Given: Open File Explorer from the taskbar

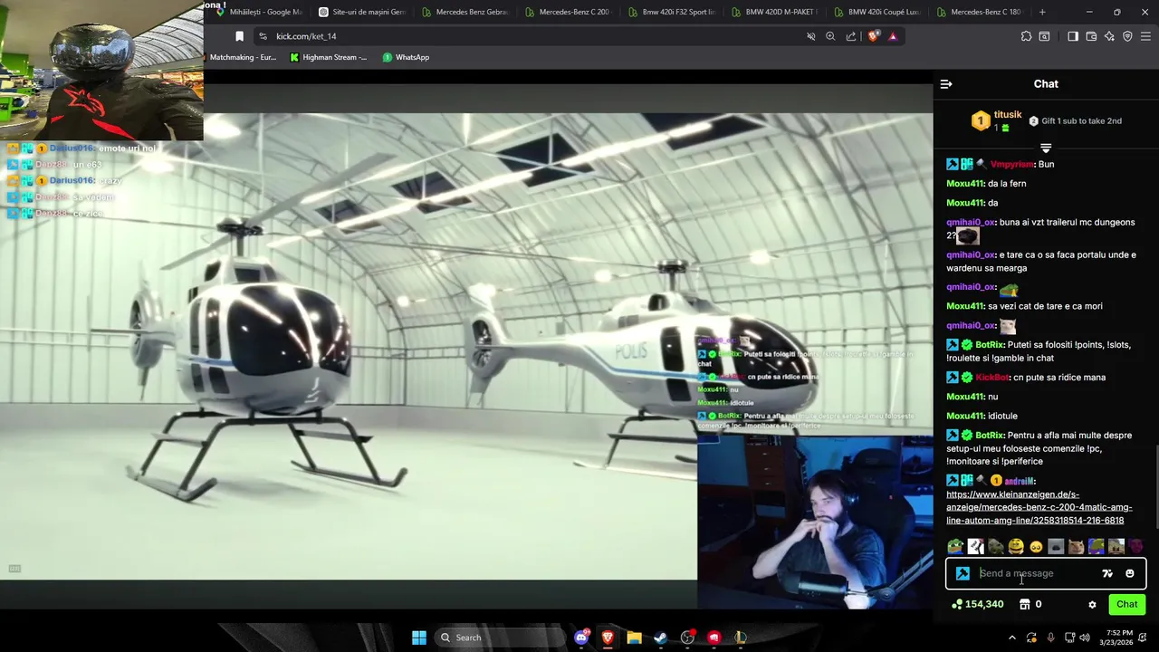Looking at the screenshot, I should 634,638.
